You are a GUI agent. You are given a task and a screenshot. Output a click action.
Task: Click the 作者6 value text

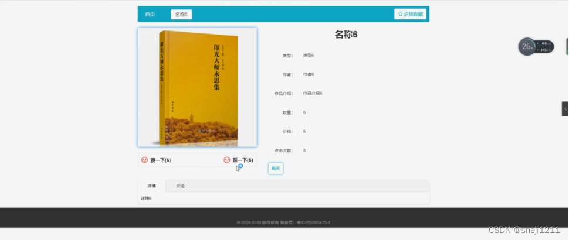coord(309,74)
